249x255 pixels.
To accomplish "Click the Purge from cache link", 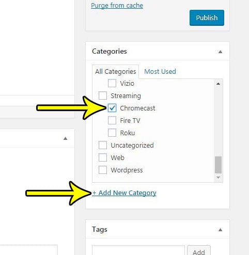I will pos(117,6).
